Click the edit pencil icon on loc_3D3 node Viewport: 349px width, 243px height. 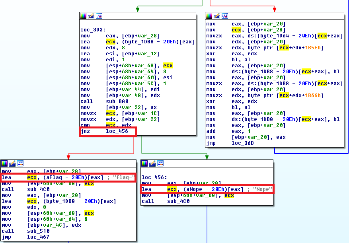[x=91, y=16]
